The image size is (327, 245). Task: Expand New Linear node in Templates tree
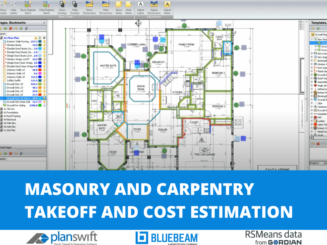[312, 53]
